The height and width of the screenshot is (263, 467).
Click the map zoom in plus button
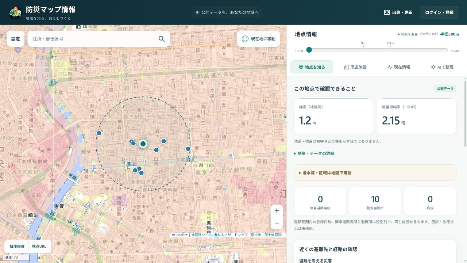click(277, 211)
